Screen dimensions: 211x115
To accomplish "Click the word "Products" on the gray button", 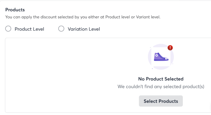I will click(168, 101).
